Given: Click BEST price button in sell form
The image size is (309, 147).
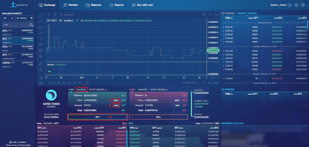Looking at the screenshot, I should (x=177, y=100).
